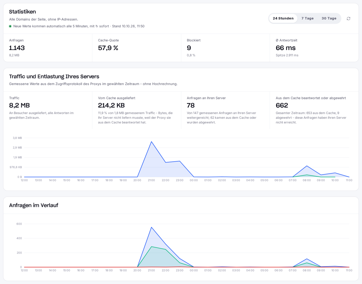The height and width of the screenshot is (284, 362).
Task: Click the Blockiert value 9
Action: pyautogui.click(x=189, y=48)
